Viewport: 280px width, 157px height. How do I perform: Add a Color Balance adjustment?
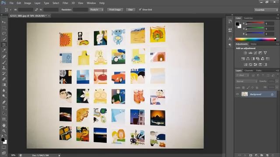(x=248, y=59)
